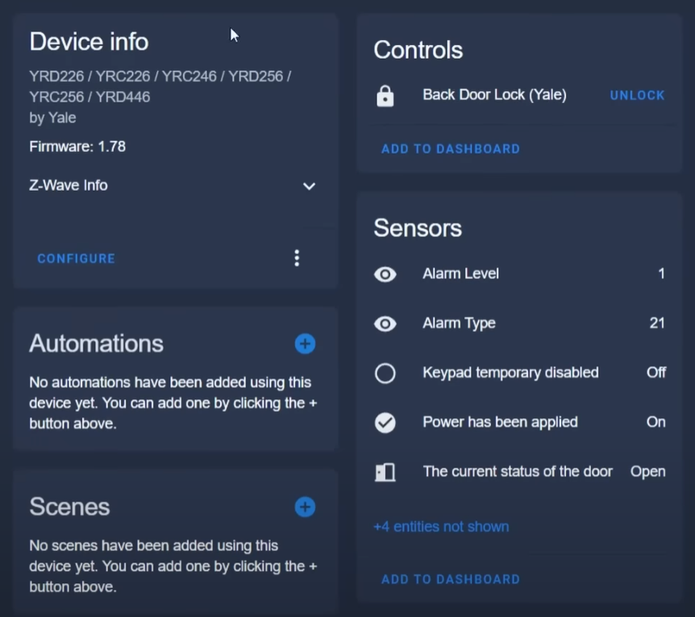Click the checkmark icon for Power has been applied

pyautogui.click(x=385, y=423)
